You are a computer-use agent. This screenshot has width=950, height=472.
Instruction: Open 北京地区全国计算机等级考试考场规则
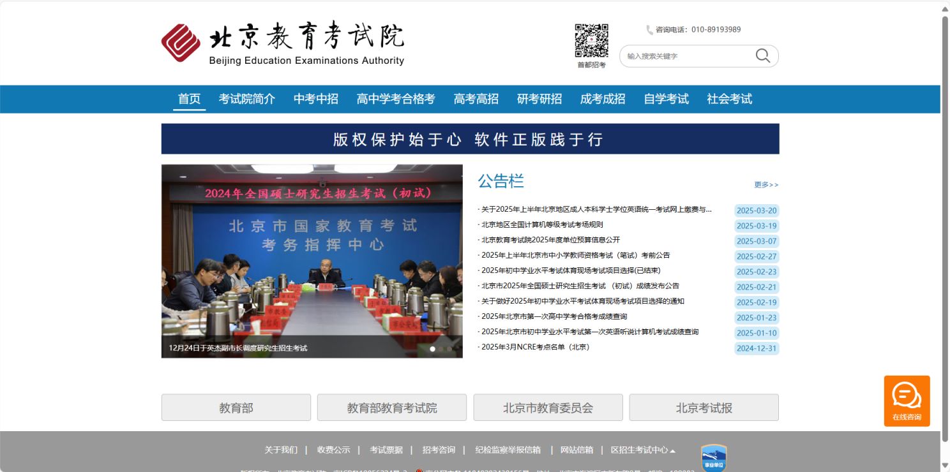tap(542, 225)
